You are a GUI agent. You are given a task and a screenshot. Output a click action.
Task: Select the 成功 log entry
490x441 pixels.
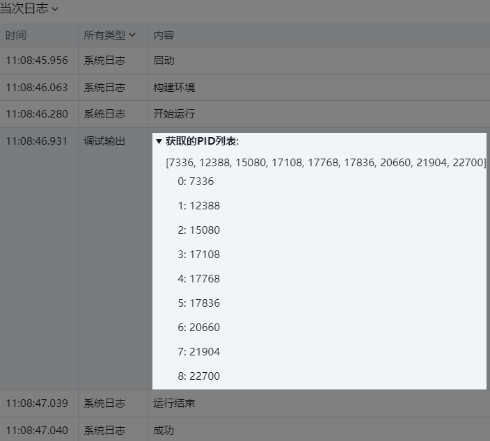tap(164, 431)
